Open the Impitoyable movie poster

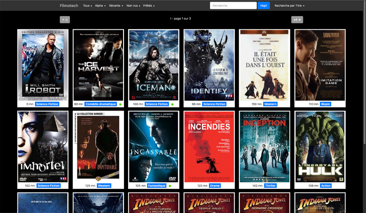coord(98,147)
